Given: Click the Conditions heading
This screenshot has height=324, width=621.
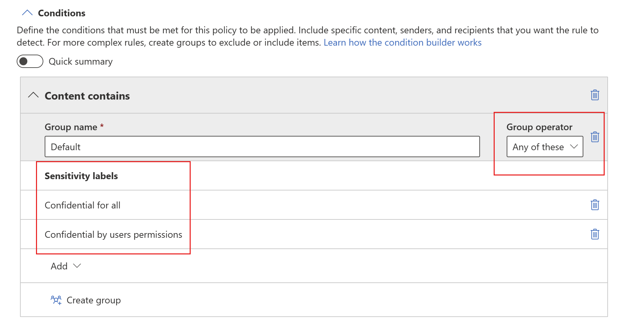Looking at the screenshot, I should 61,13.
